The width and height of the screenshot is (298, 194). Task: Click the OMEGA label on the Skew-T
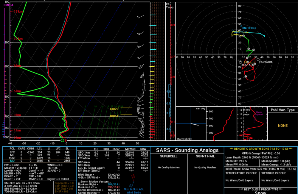(9, 5)
